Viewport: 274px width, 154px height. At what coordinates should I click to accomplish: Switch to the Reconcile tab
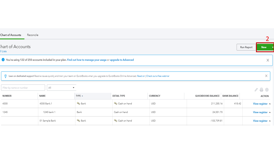click(33, 35)
